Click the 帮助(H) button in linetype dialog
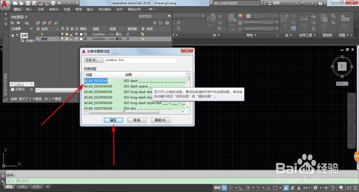 (x=161, y=120)
